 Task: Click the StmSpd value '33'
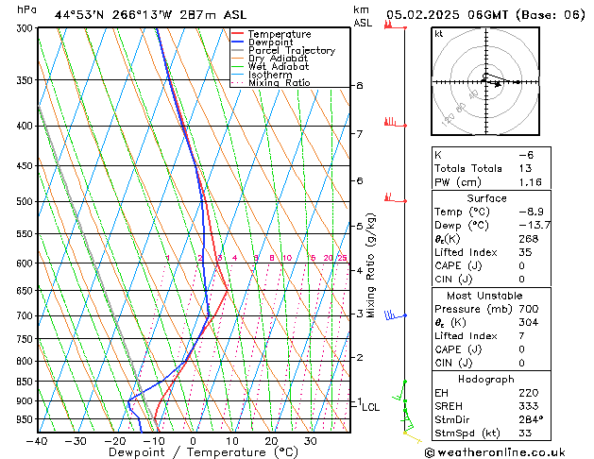click(525, 433)
